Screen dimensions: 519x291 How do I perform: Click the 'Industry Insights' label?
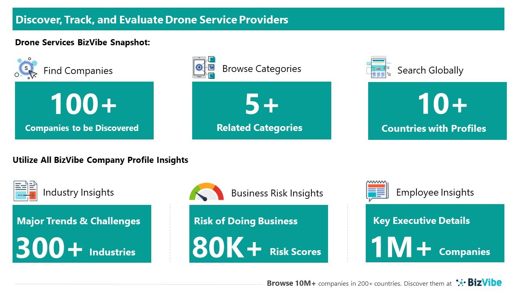[x=78, y=192]
